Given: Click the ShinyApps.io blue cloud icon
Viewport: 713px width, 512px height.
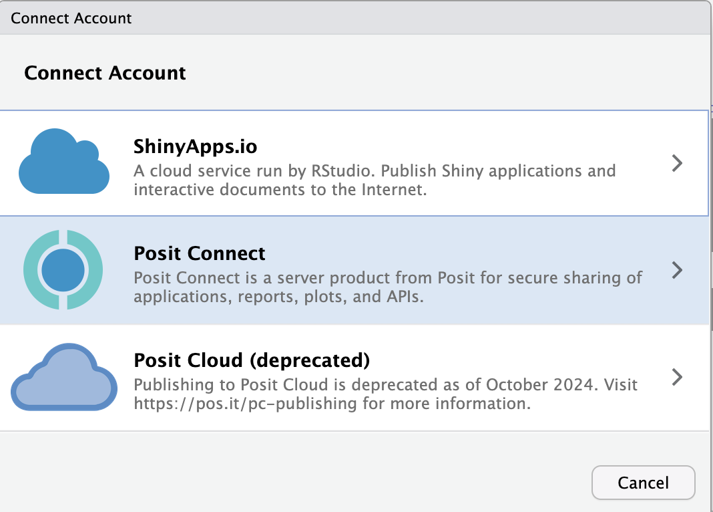Looking at the screenshot, I should [x=64, y=162].
